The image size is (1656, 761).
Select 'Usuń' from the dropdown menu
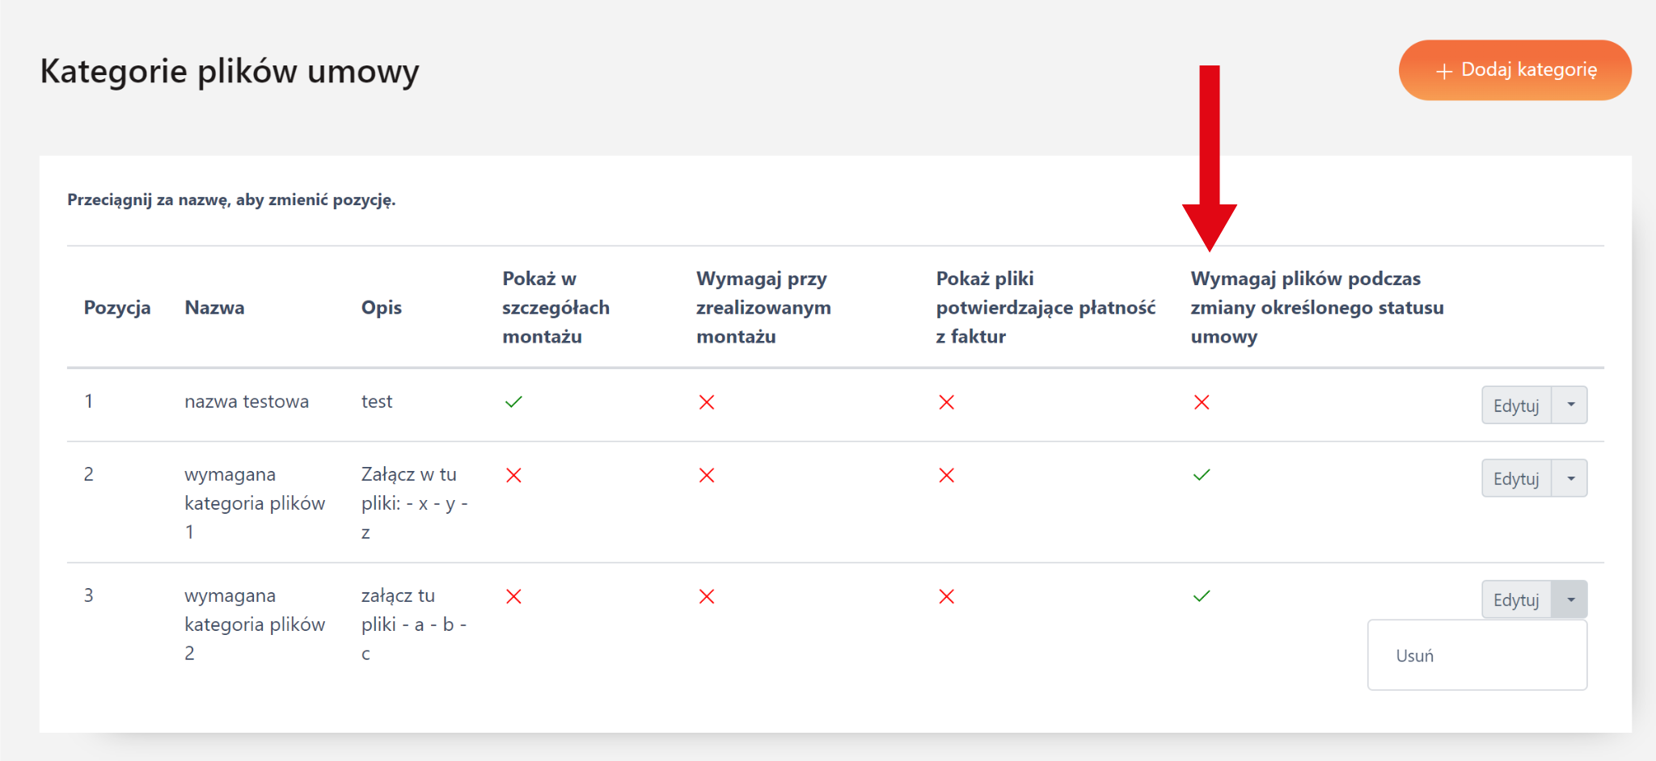pyautogui.click(x=1415, y=656)
